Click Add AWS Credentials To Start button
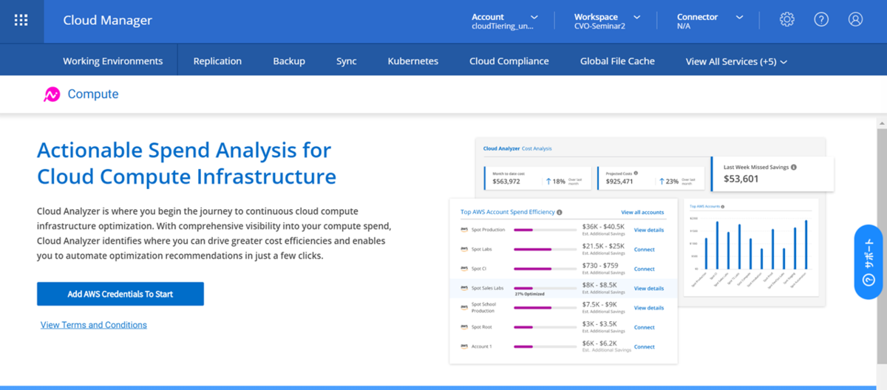The image size is (887, 390). point(120,294)
